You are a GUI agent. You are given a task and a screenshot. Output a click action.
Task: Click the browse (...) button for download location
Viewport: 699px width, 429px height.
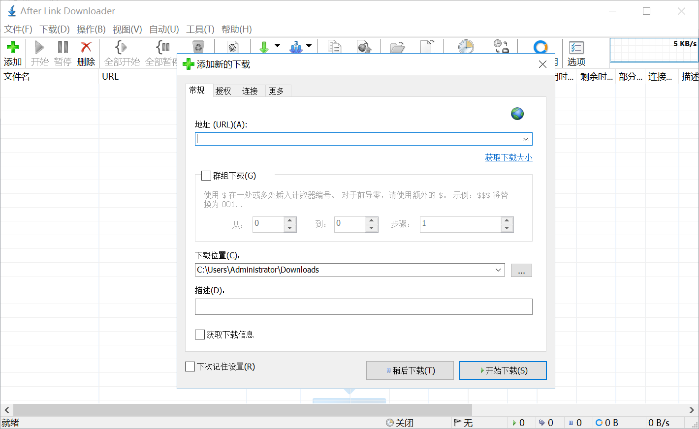[x=521, y=271]
